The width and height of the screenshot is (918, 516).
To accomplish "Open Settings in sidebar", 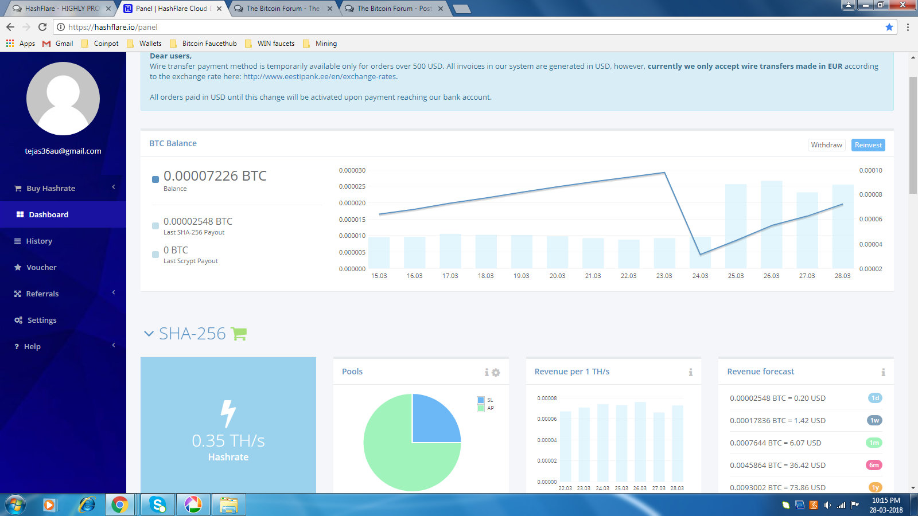I will coord(63,320).
